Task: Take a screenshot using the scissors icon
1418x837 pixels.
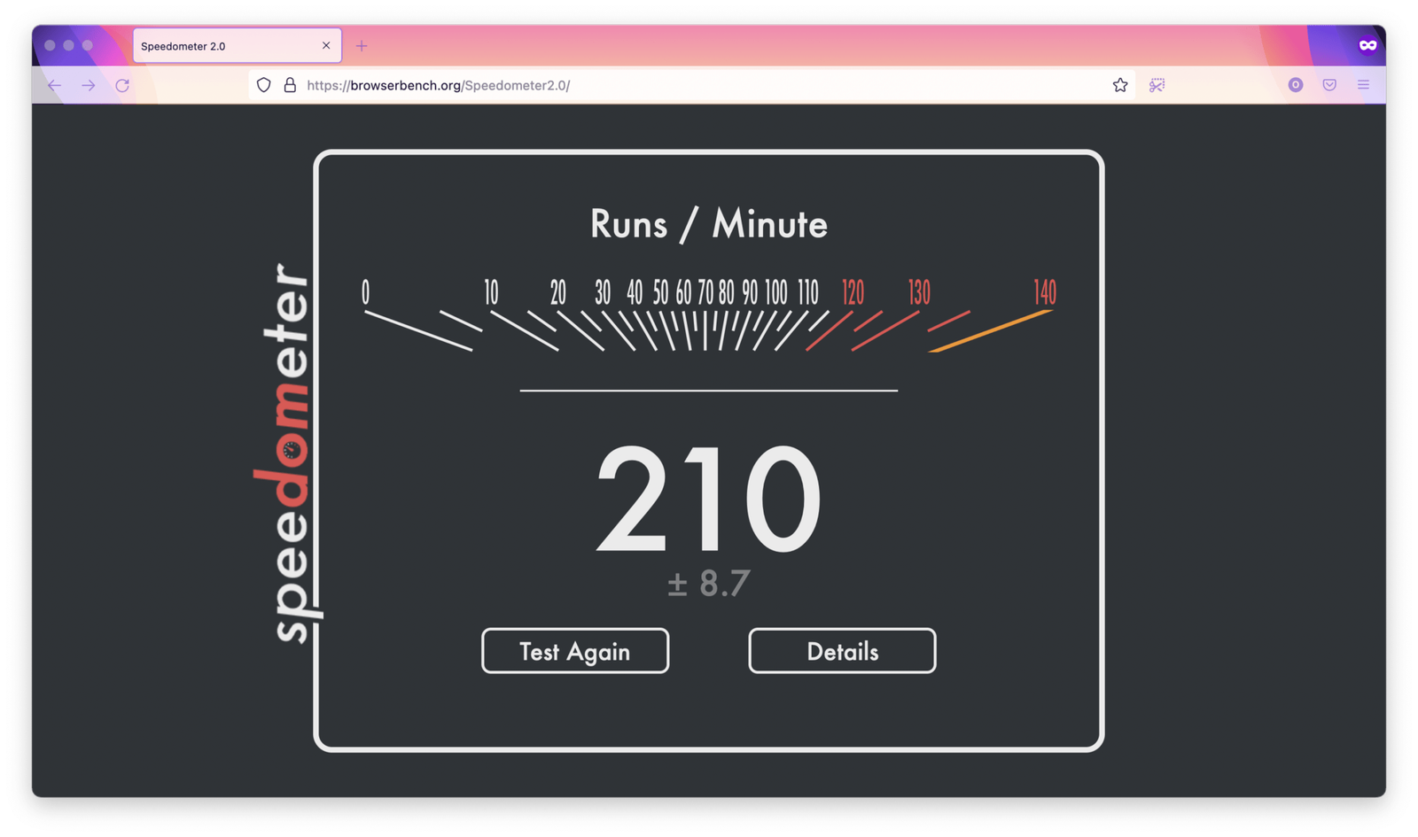Action: pos(1157,85)
